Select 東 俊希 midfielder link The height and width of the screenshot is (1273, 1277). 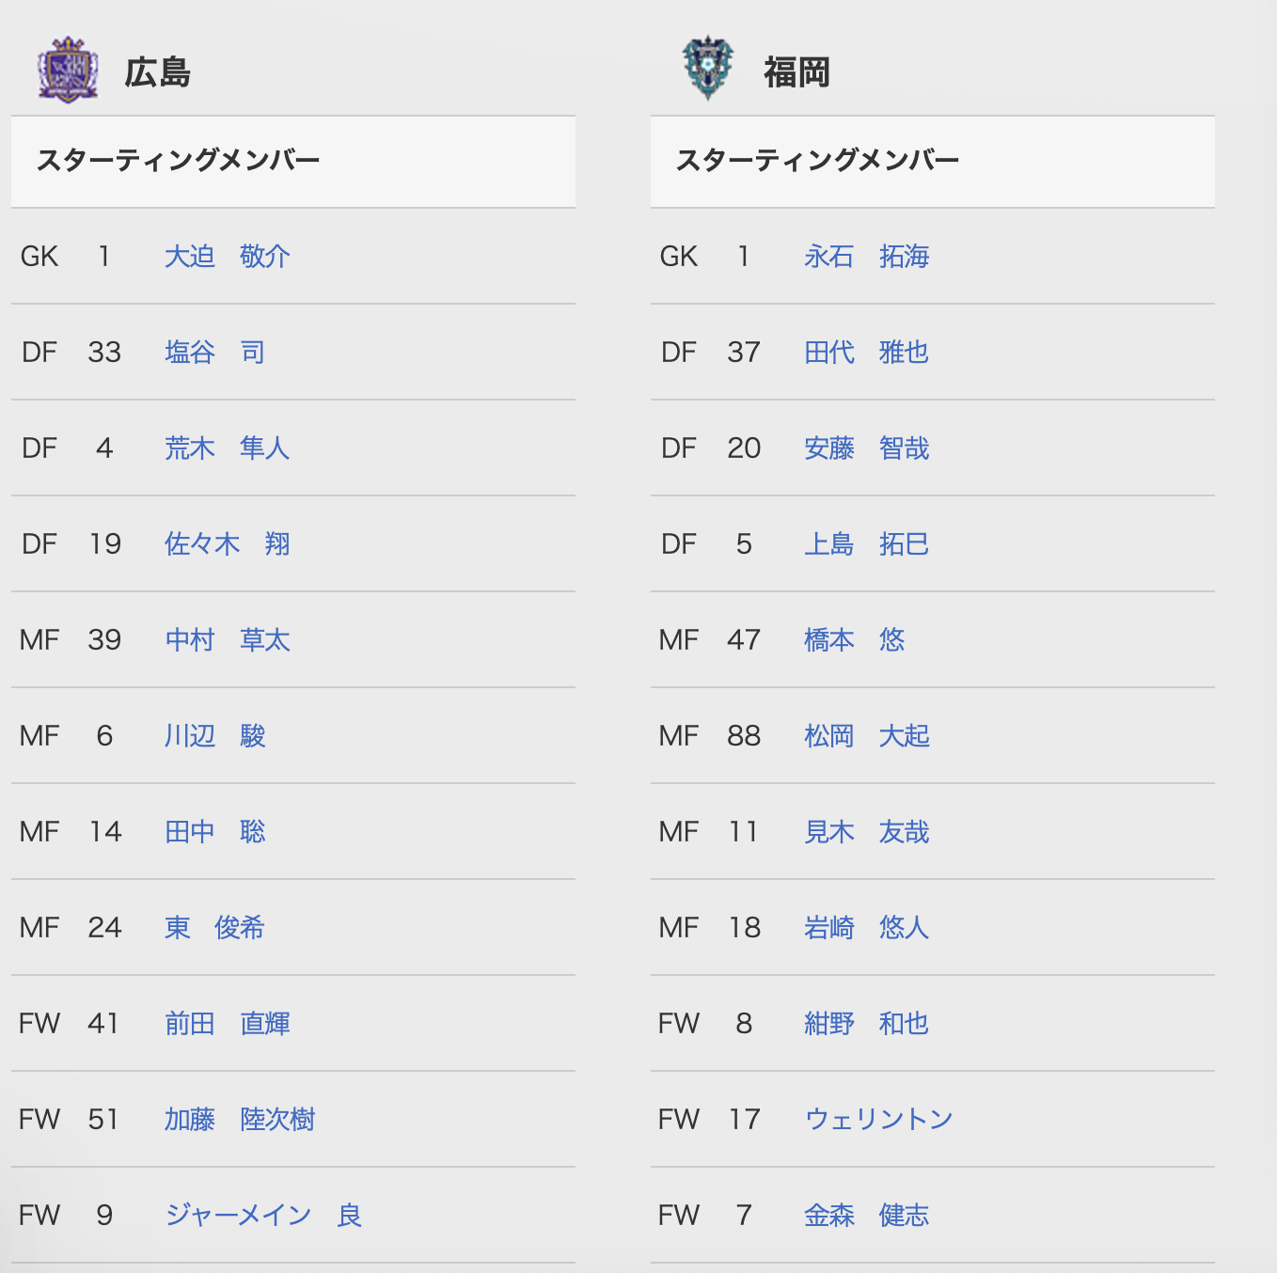[214, 927]
